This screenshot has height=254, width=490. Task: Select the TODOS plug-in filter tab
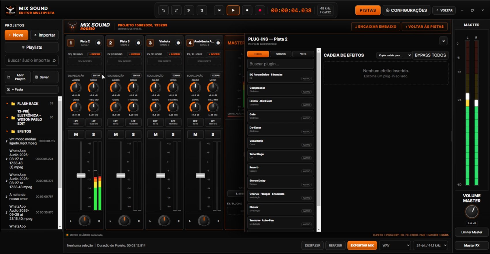(x=258, y=54)
